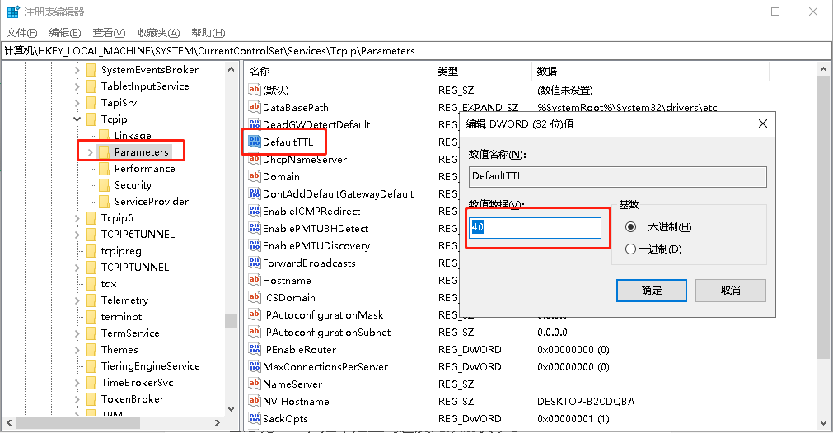This screenshot has width=833, height=433.
Task: Open the 收藏夹(A) favorites menu
Action: tap(158, 33)
